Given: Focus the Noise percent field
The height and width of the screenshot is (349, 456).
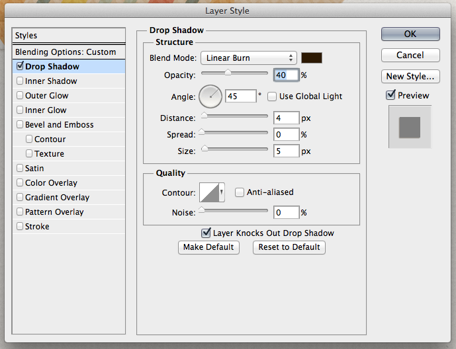Looking at the screenshot, I should [286, 213].
